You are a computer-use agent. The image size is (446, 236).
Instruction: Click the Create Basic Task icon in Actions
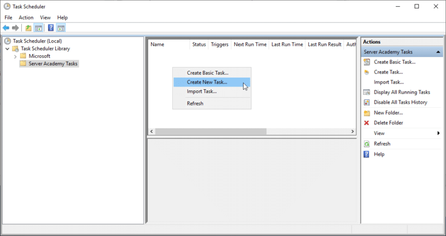366,62
